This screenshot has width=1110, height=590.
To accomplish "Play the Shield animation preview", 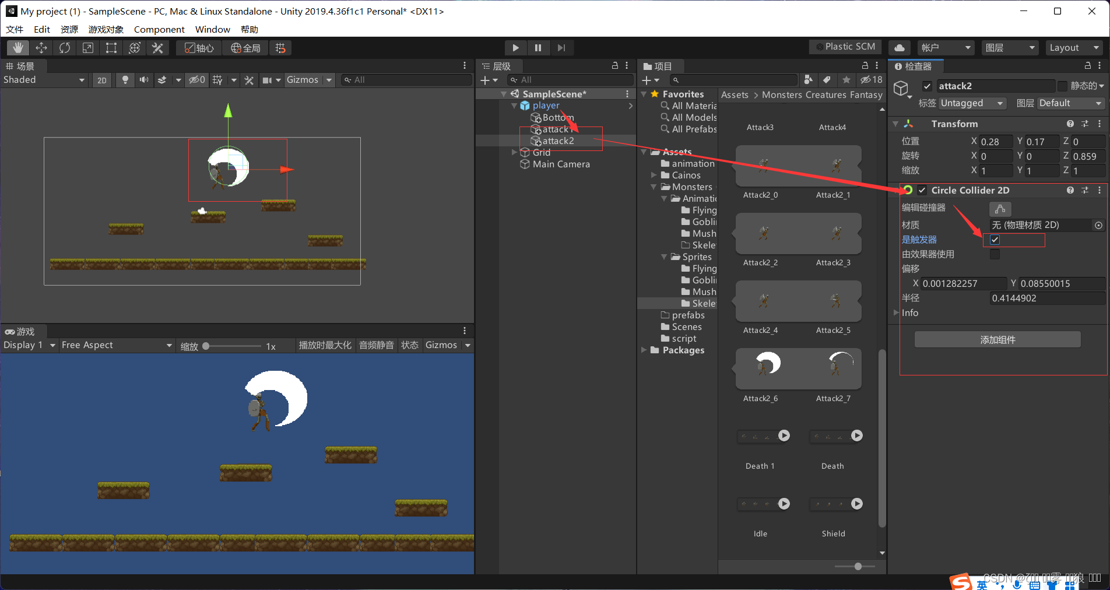I will pyautogui.click(x=857, y=504).
